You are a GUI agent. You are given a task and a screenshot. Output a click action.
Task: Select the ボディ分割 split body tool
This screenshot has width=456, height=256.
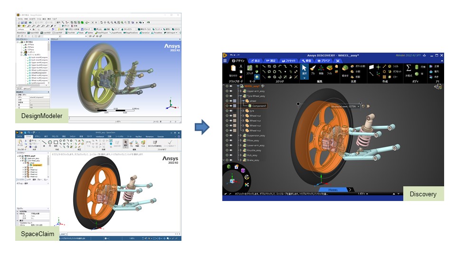tap(358, 66)
